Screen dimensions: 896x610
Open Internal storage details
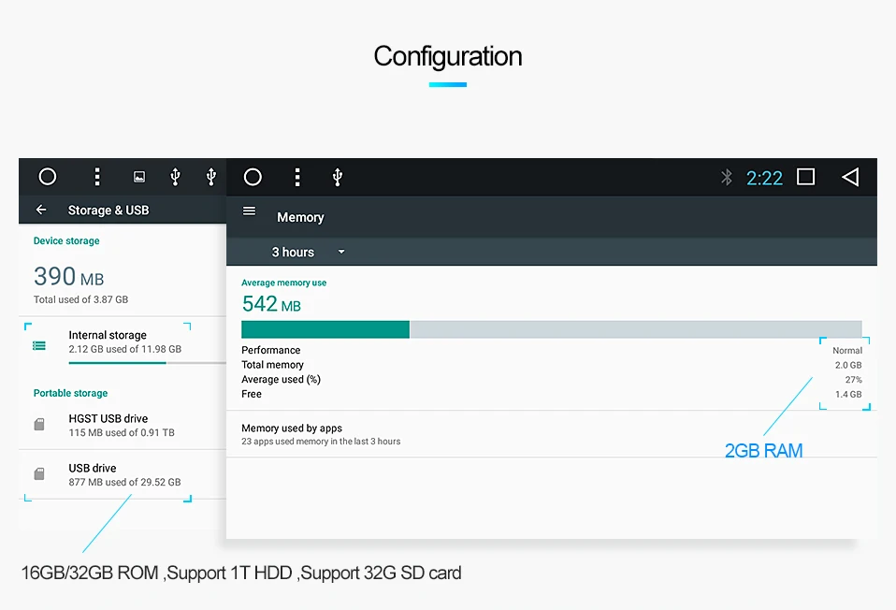[x=124, y=341]
